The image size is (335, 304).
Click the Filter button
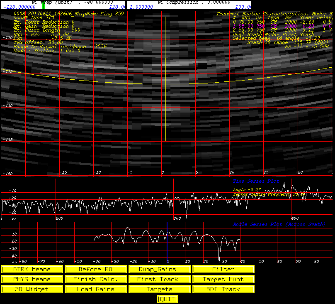223,269
